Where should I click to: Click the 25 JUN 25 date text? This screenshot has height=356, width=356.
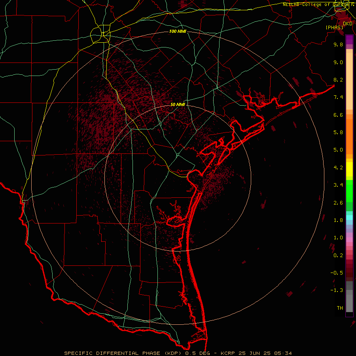[254, 353]
